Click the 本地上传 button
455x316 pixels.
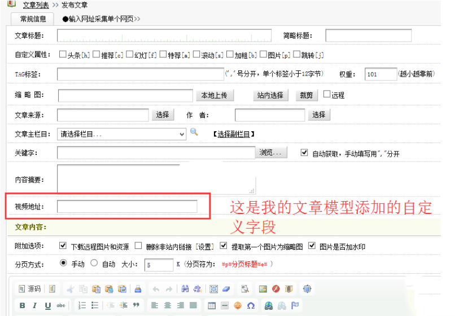(214, 95)
